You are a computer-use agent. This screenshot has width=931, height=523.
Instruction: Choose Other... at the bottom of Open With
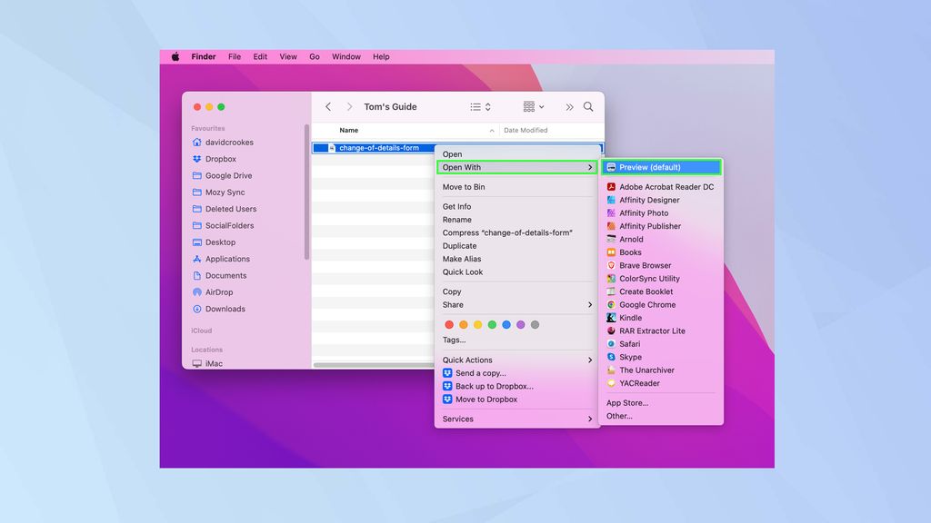(619, 415)
